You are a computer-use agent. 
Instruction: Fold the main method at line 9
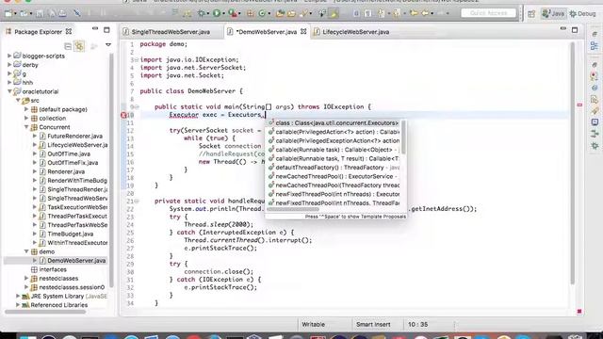tap(137, 106)
